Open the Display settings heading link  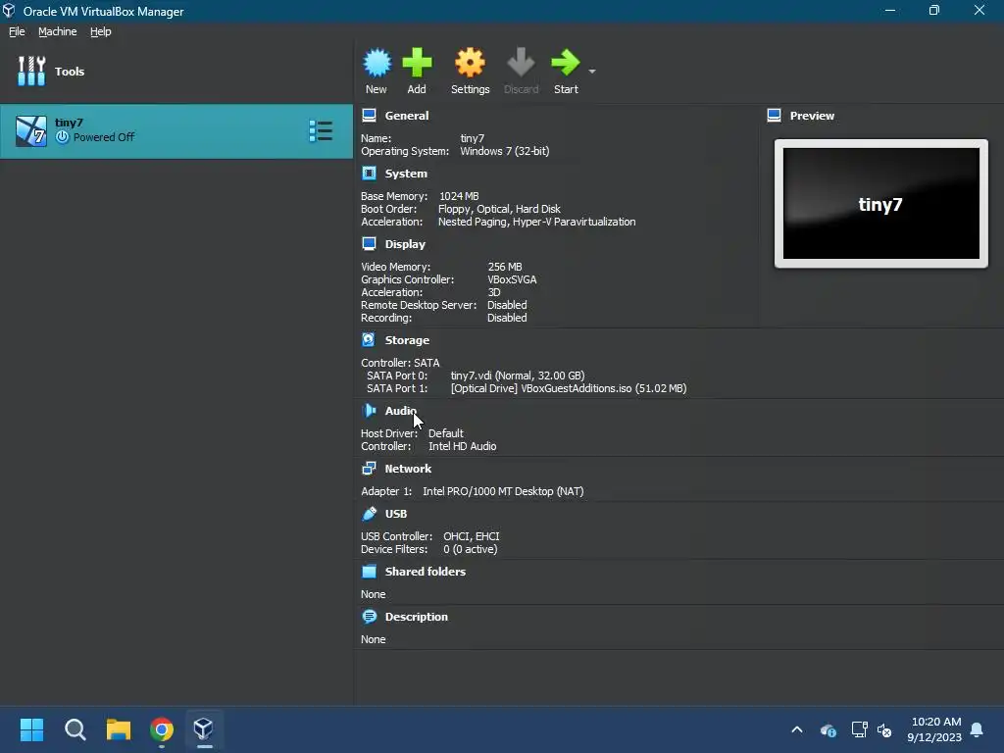pos(405,244)
